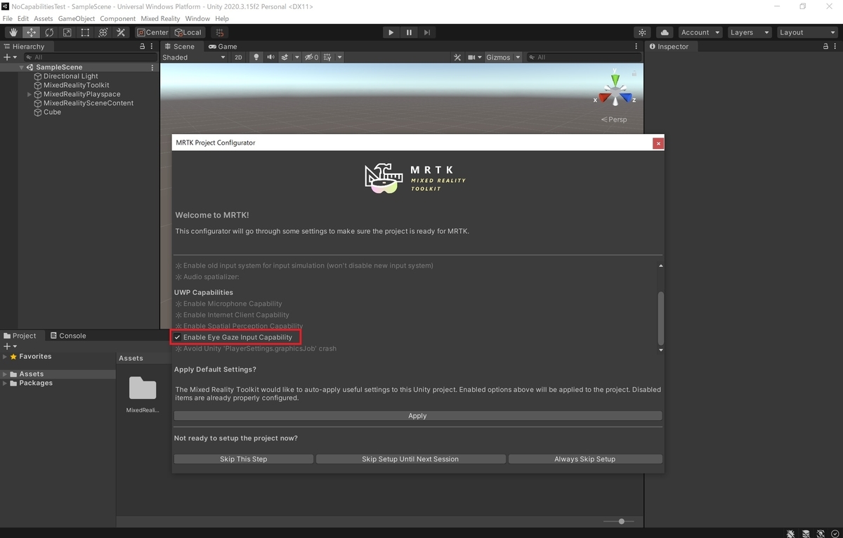Lock the Hierarchy panel
Screen dimensions: 843x538
point(143,46)
